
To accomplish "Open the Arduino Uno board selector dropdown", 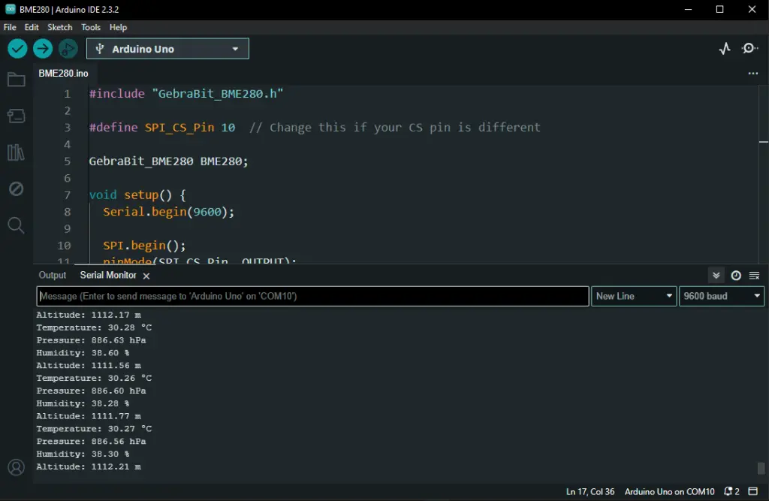I will coord(167,49).
